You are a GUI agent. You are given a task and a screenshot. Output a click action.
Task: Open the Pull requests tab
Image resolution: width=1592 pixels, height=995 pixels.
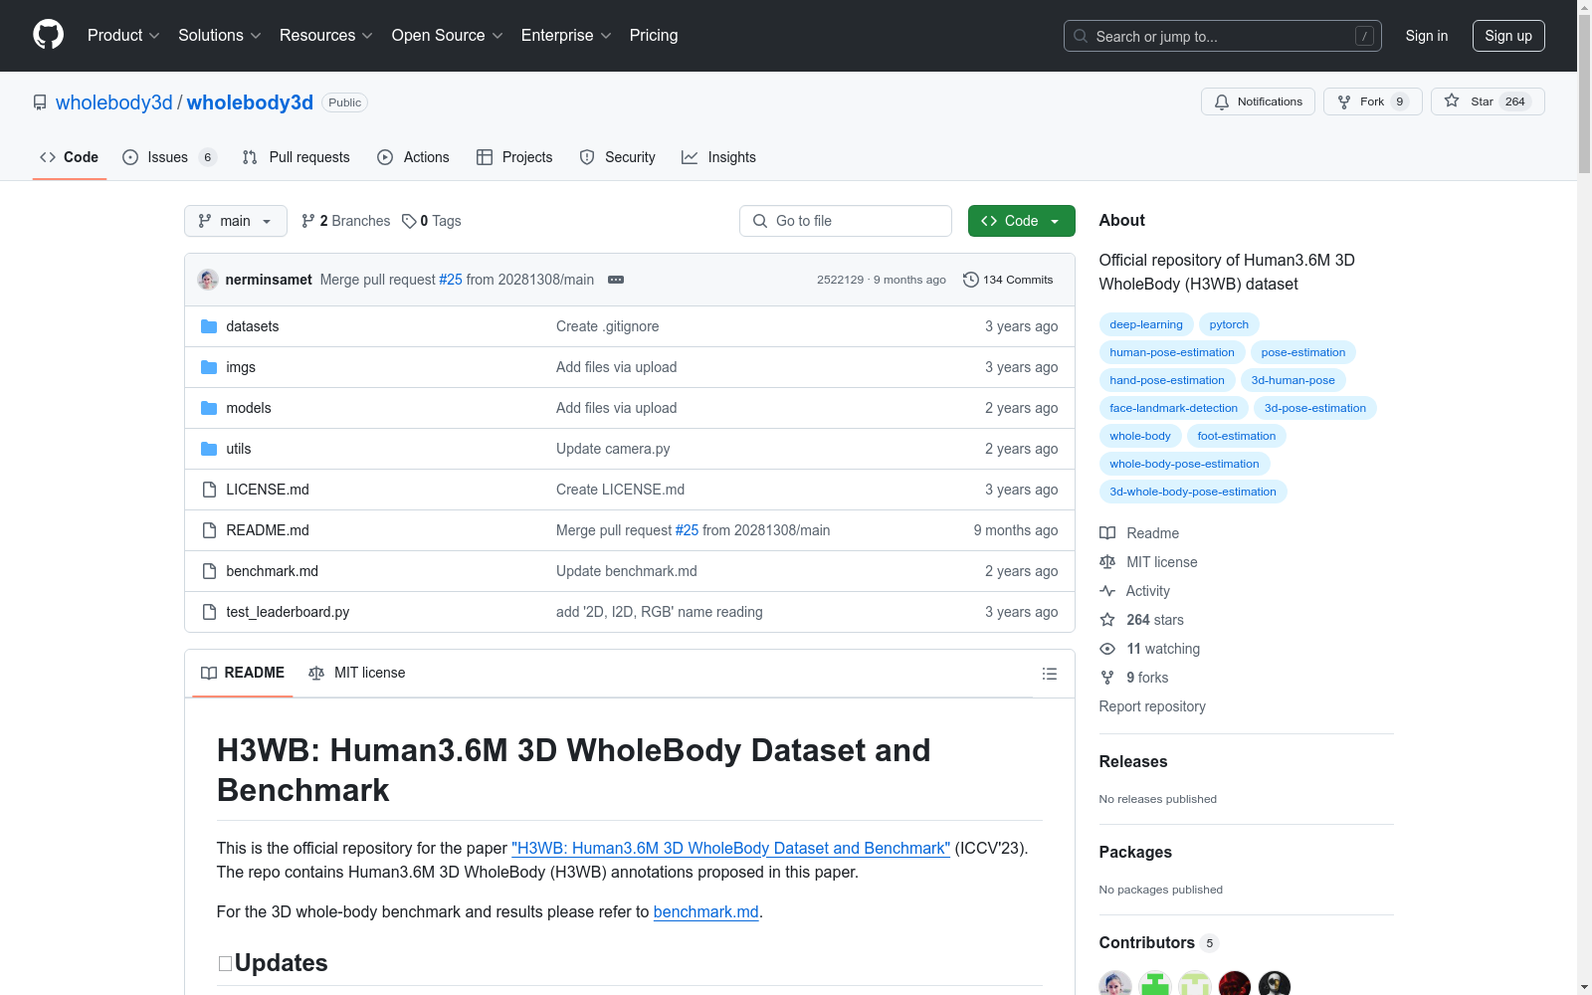[297, 157]
